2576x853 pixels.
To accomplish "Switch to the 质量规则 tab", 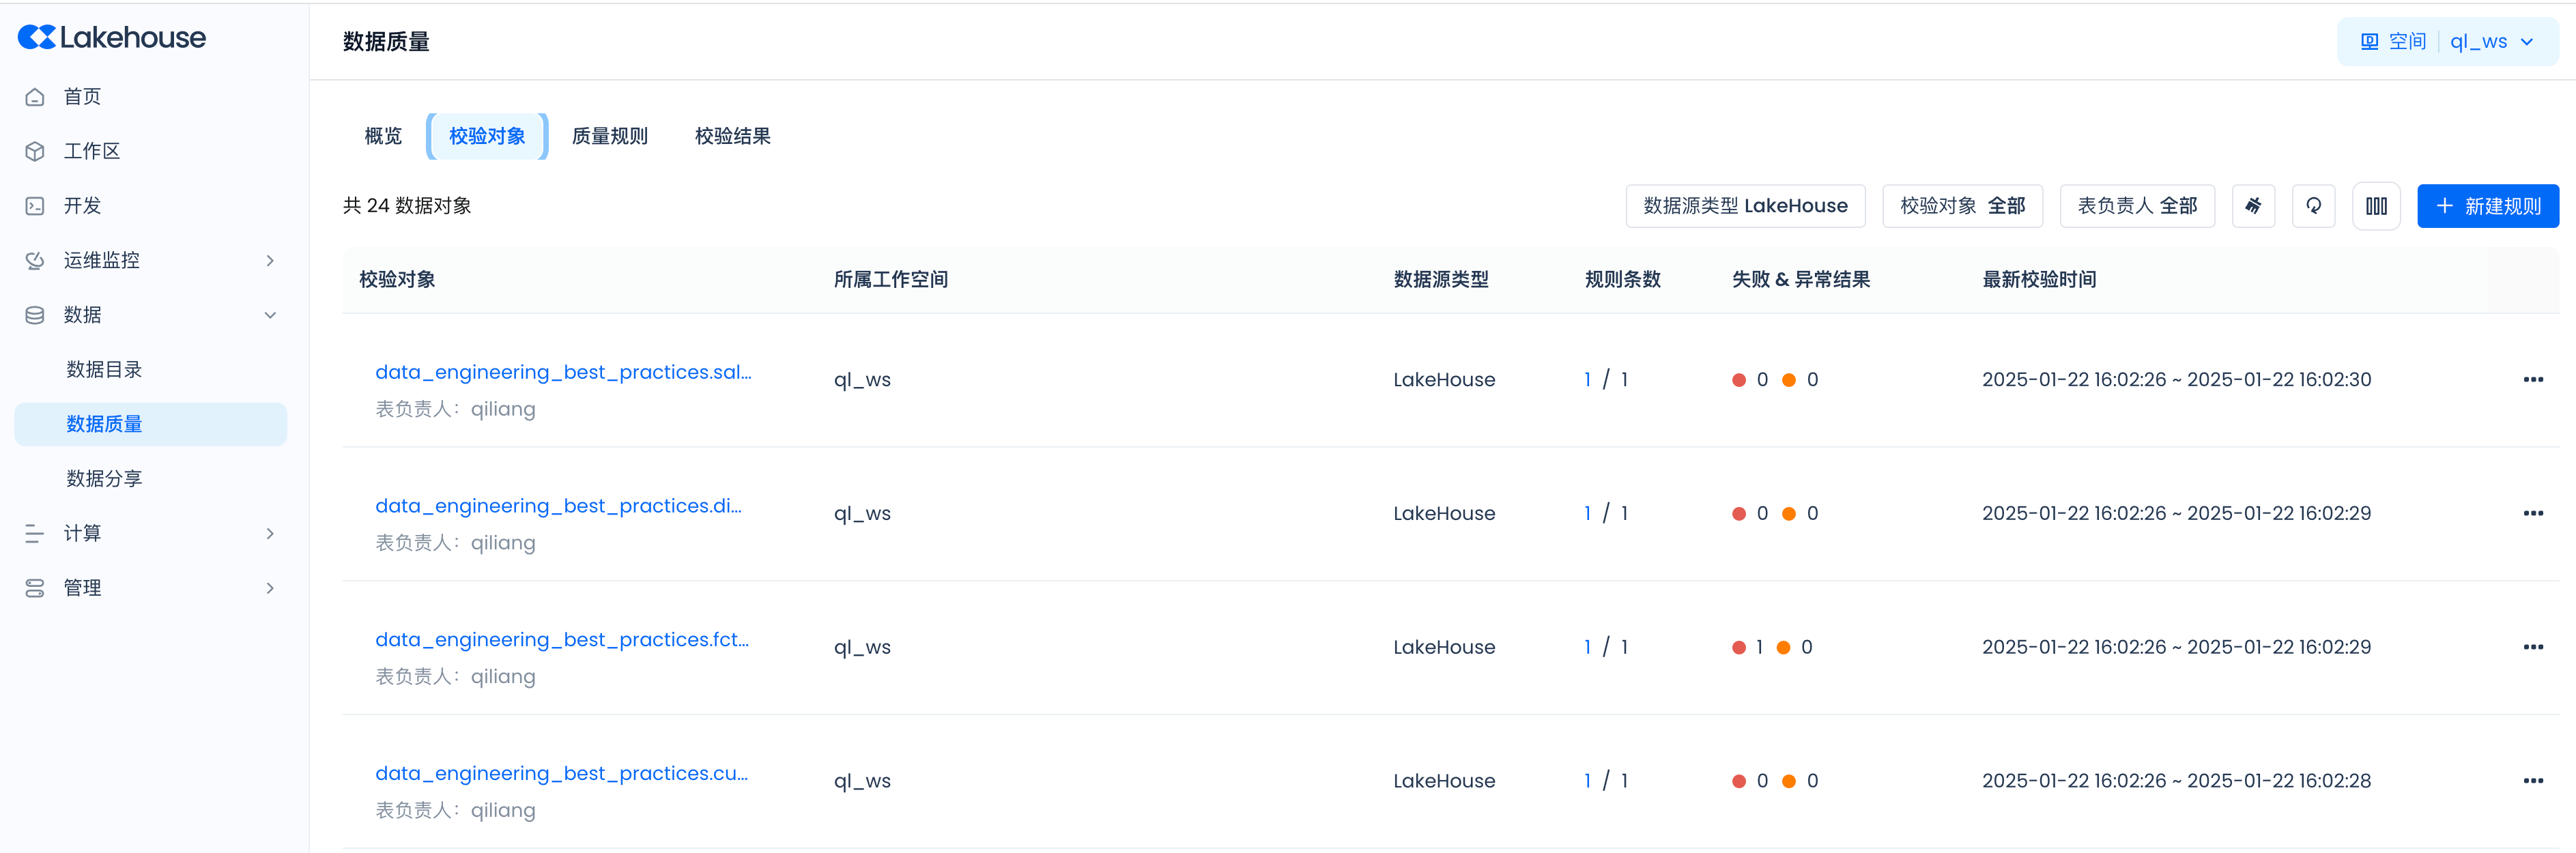I will [x=609, y=136].
